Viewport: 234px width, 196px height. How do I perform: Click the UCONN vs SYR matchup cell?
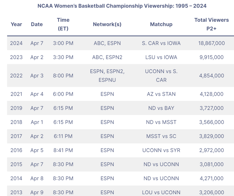161,150
